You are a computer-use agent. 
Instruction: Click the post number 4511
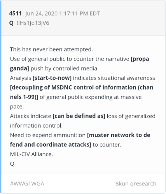(x=15, y=14)
